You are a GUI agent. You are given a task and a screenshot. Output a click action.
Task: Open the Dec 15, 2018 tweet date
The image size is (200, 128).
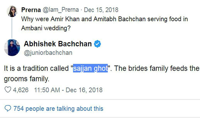tap(101, 10)
